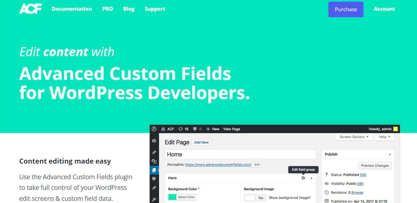This screenshot has height=203, width=417.
Task: Collapse the Hero panel with its arrow
Action: (311, 178)
